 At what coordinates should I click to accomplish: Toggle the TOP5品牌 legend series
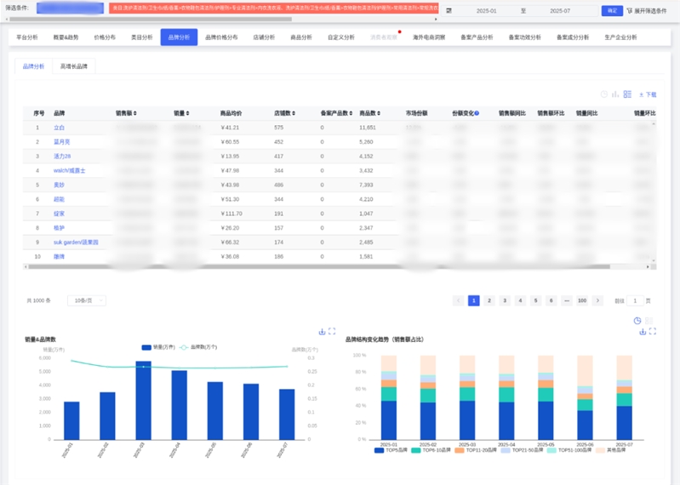[x=391, y=450]
